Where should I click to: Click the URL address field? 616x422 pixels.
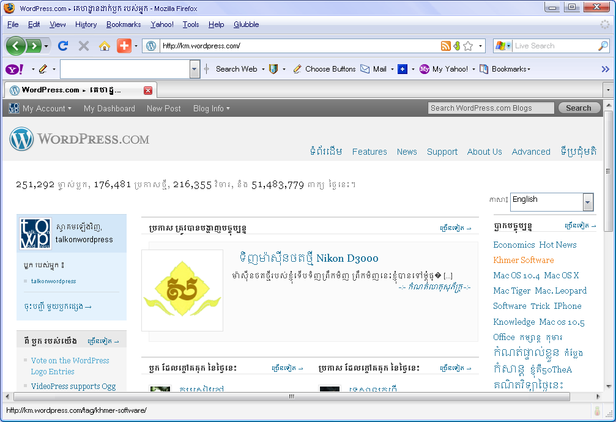click(x=299, y=46)
